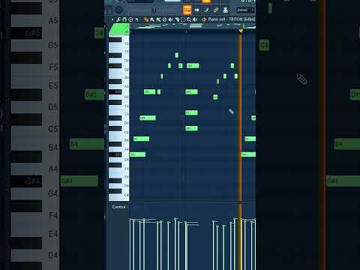Select the Draw pencil tool
The width and height of the screenshot is (360, 270).
146,19
